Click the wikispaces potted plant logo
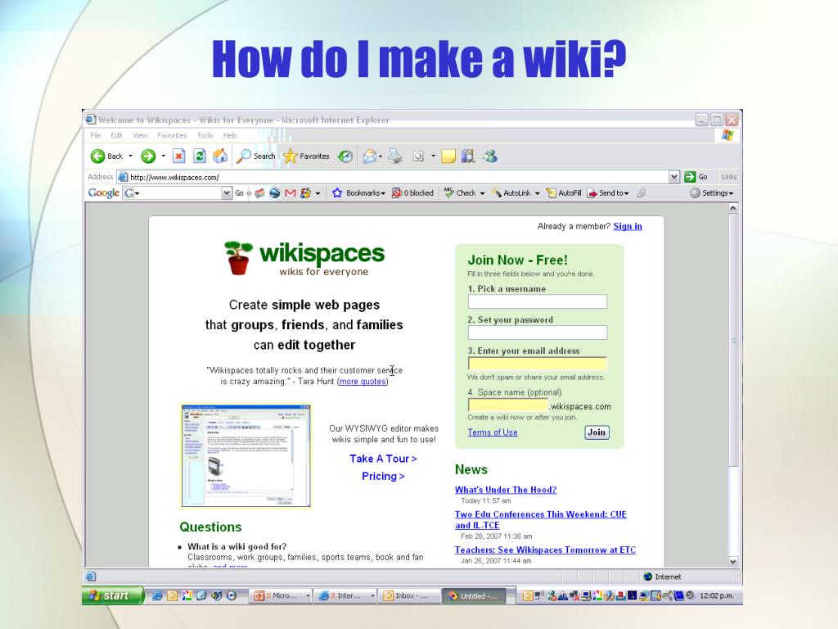 click(238, 258)
